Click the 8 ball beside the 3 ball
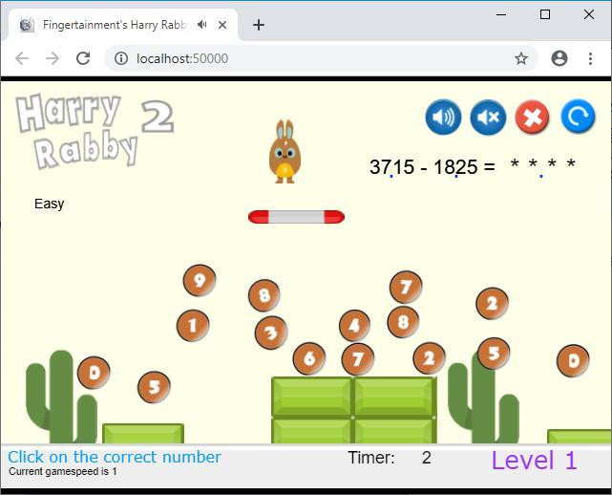612x495 pixels. click(x=264, y=295)
